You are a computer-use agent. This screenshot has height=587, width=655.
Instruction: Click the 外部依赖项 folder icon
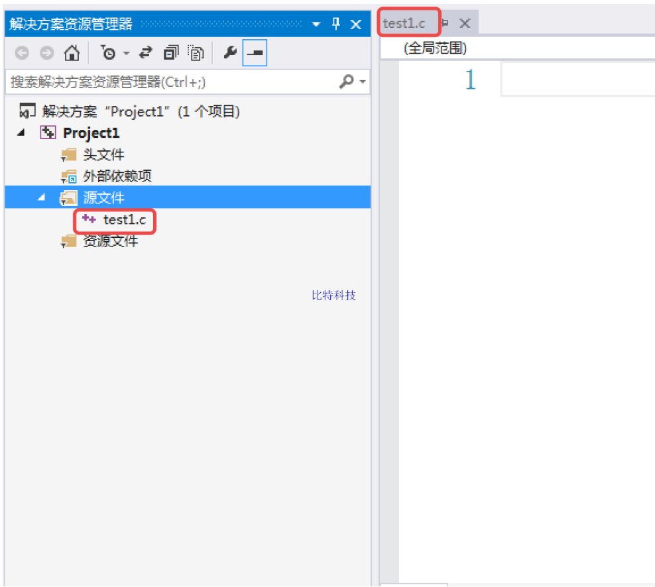pos(68,177)
